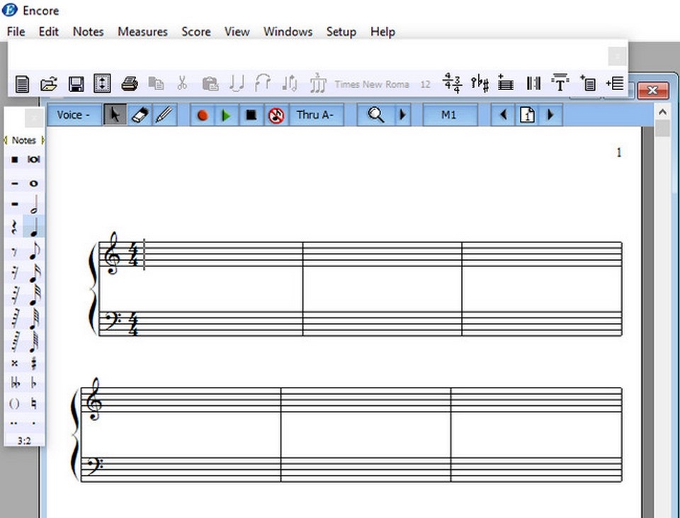Select the single dot option

click(34, 423)
